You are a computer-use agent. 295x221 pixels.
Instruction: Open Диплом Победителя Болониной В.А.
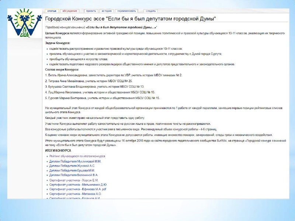74,175
